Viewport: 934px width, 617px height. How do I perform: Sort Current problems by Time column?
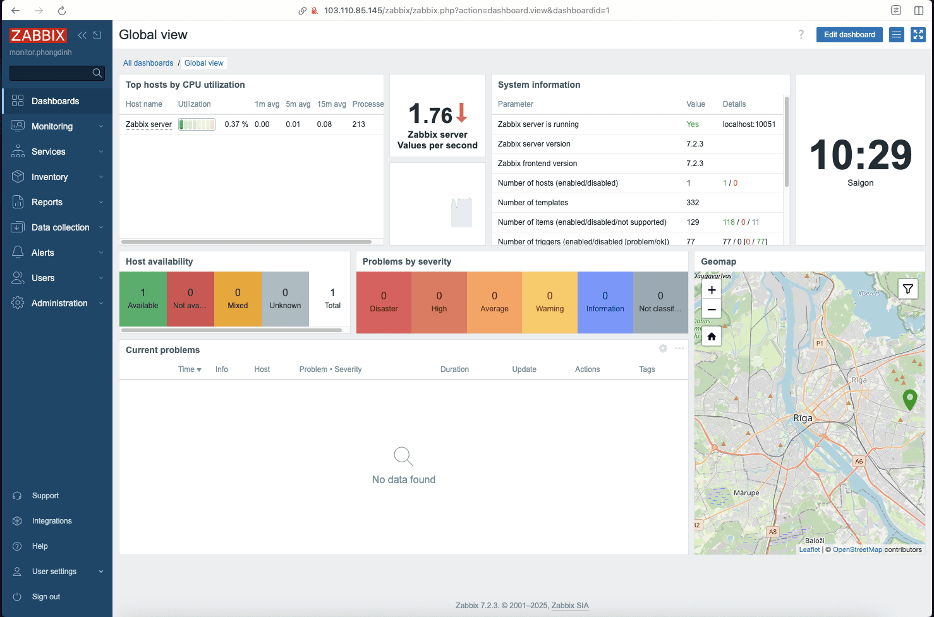pyautogui.click(x=190, y=369)
